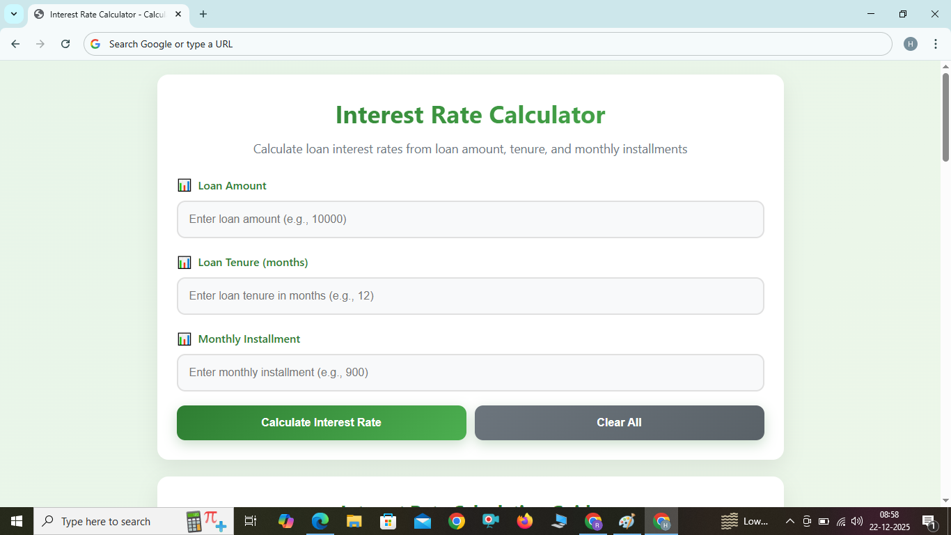The height and width of the screenshot is (535, 951).
Task: Click inside the Loan Amount input field
Action: click(x=471, y=219)
